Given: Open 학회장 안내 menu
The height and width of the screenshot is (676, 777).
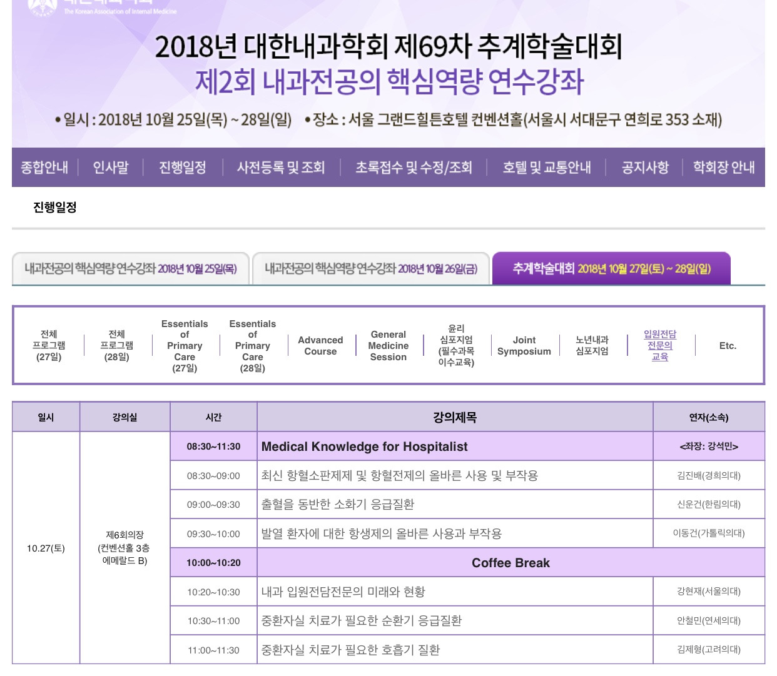Looking at the screenshot, I should coord(724,168).
